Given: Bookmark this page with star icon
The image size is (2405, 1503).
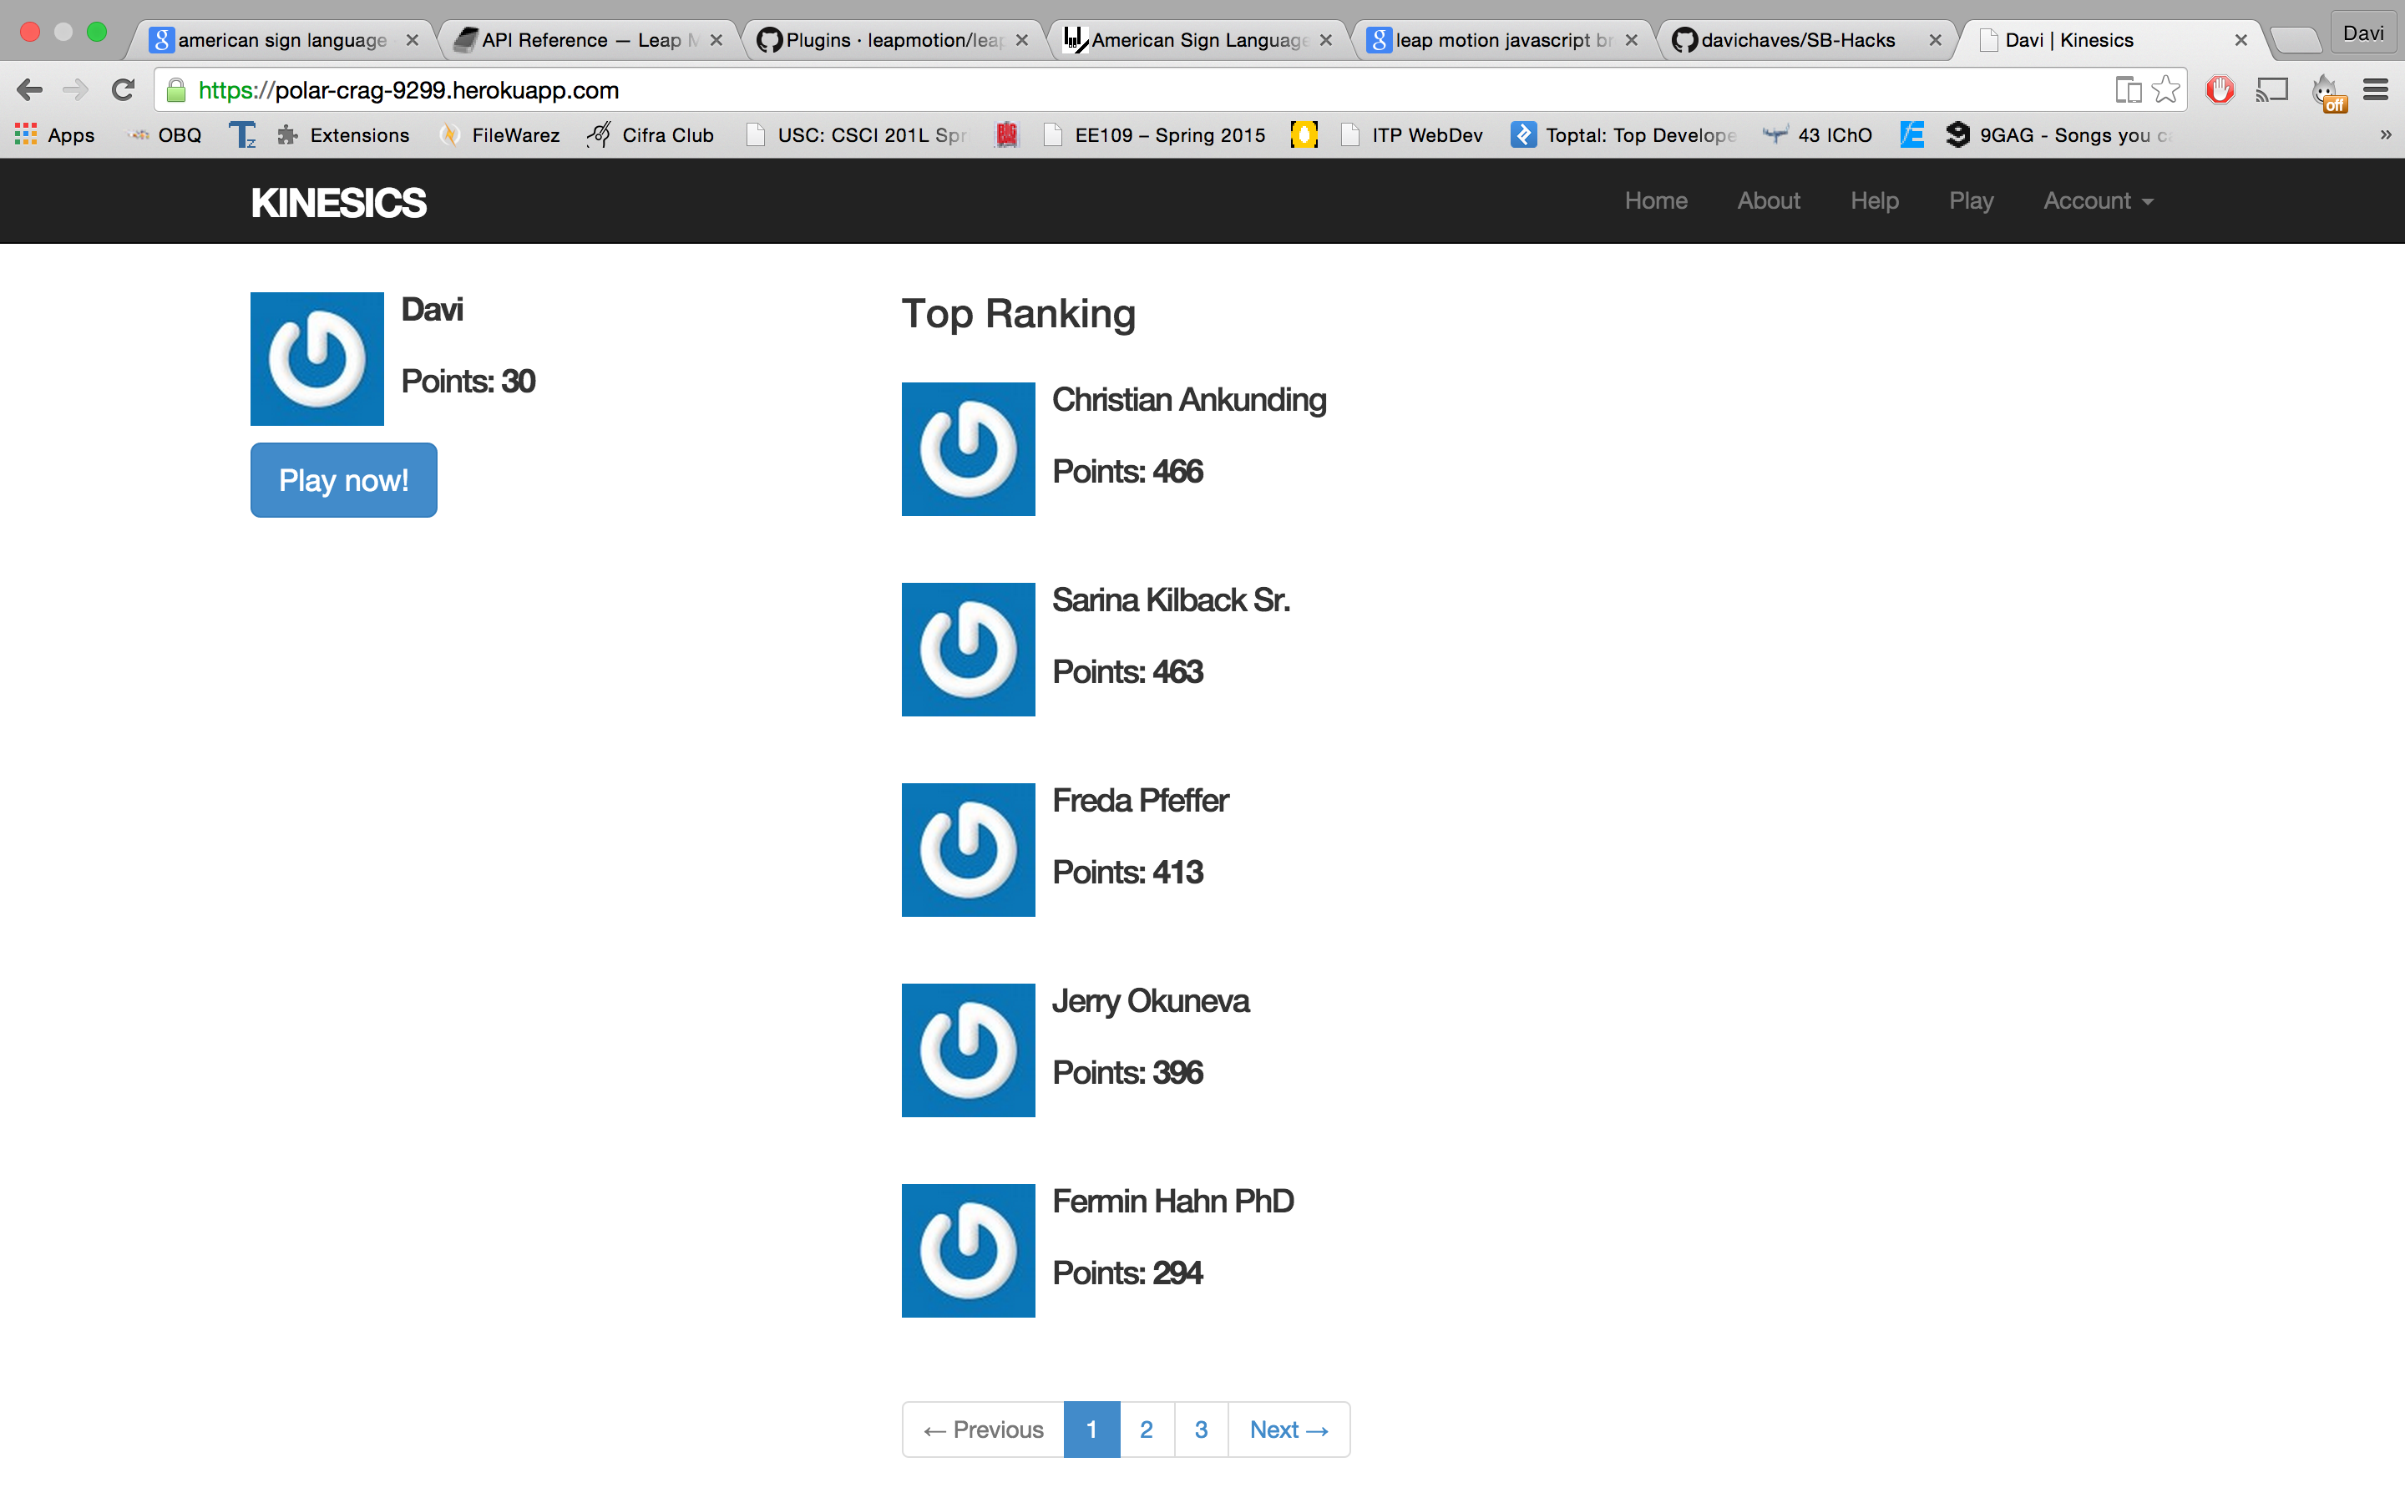Looking at the screenshot, I should pos(2165,90).
